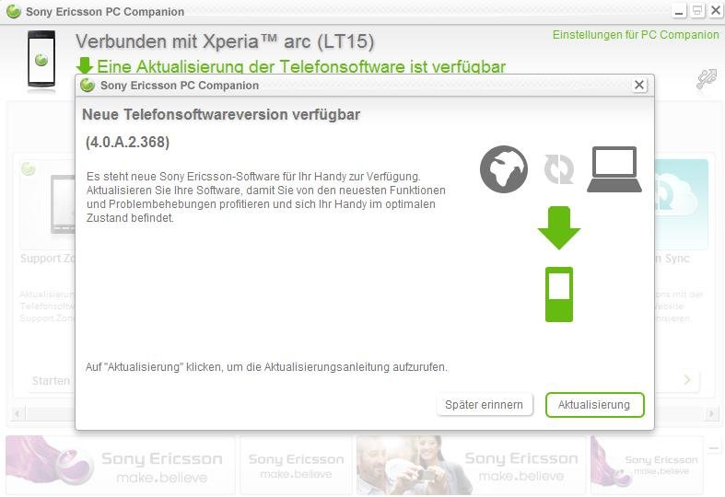Viewport: 725px width, 497px height.
Task: Click Verbunden mit Xperia arc (LT15) heading
Action: (x=225, y=41)
